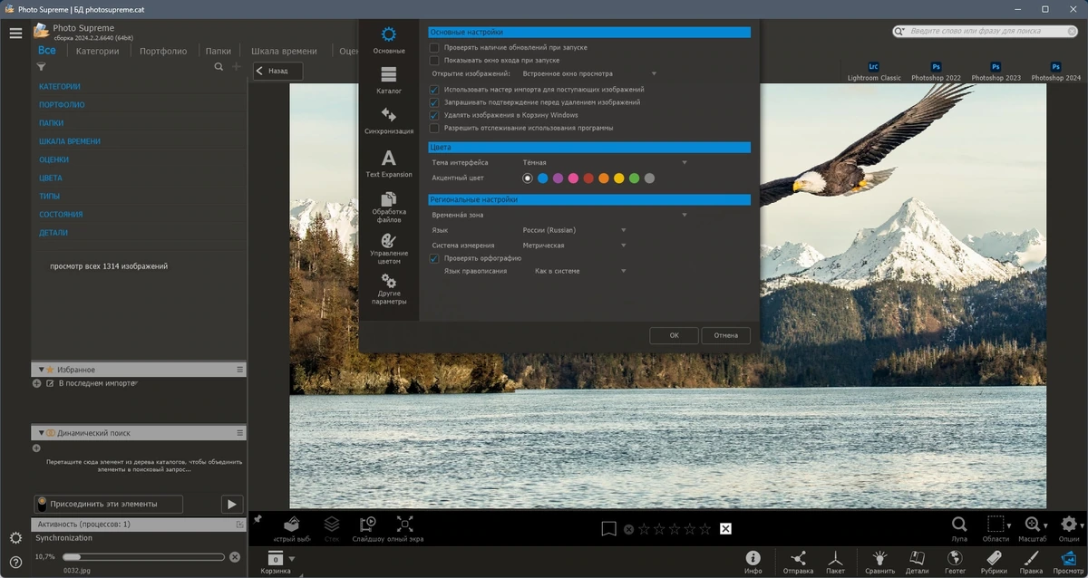Open image in Photoshop 2024
This screenshot has height=578, width=1088.
tap(1055, 72)
